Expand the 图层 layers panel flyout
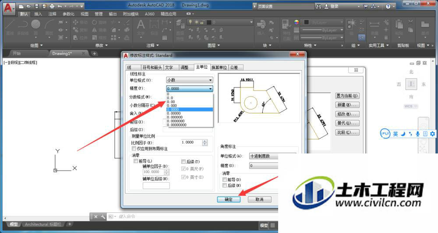The height and width of the screenshot is (233, 438). 214,45
